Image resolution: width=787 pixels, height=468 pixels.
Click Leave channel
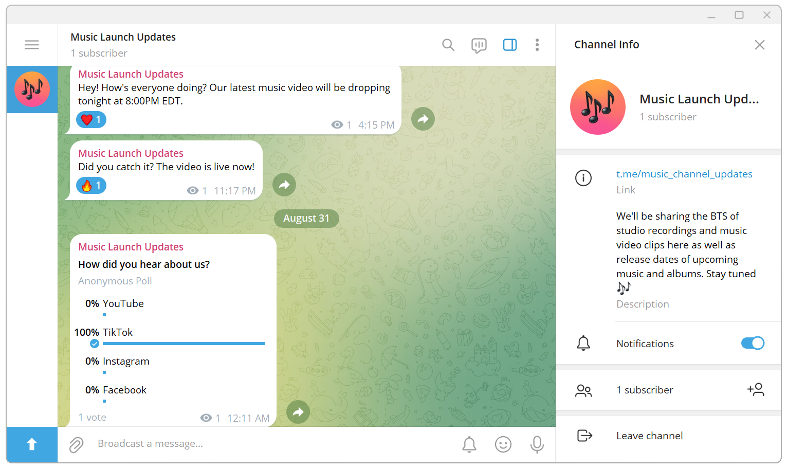(x=650, y=436)
